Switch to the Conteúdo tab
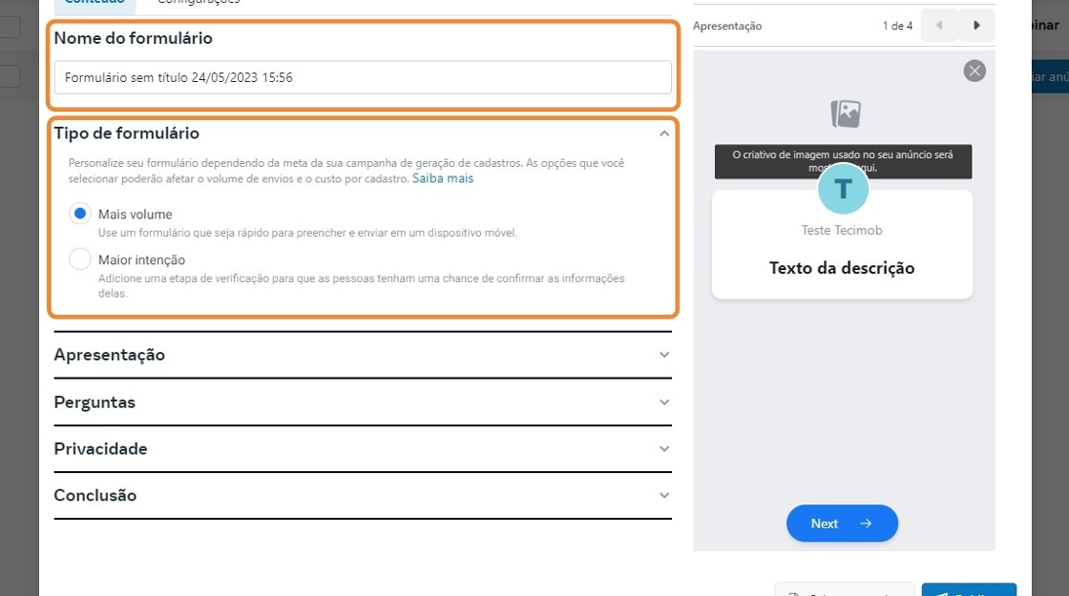This screenshot has width=1069, height=596. [94, 3]
